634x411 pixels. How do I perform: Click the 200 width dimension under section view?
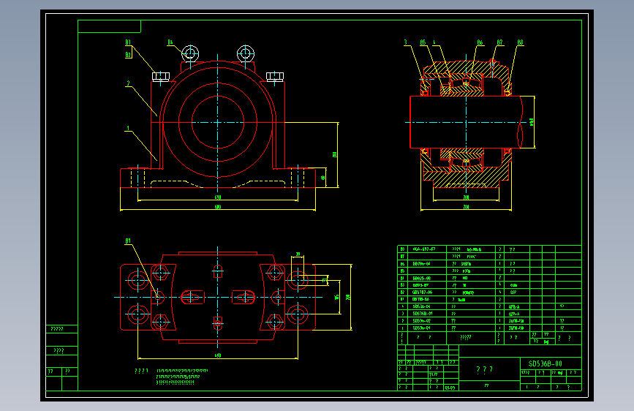[467, 197]
